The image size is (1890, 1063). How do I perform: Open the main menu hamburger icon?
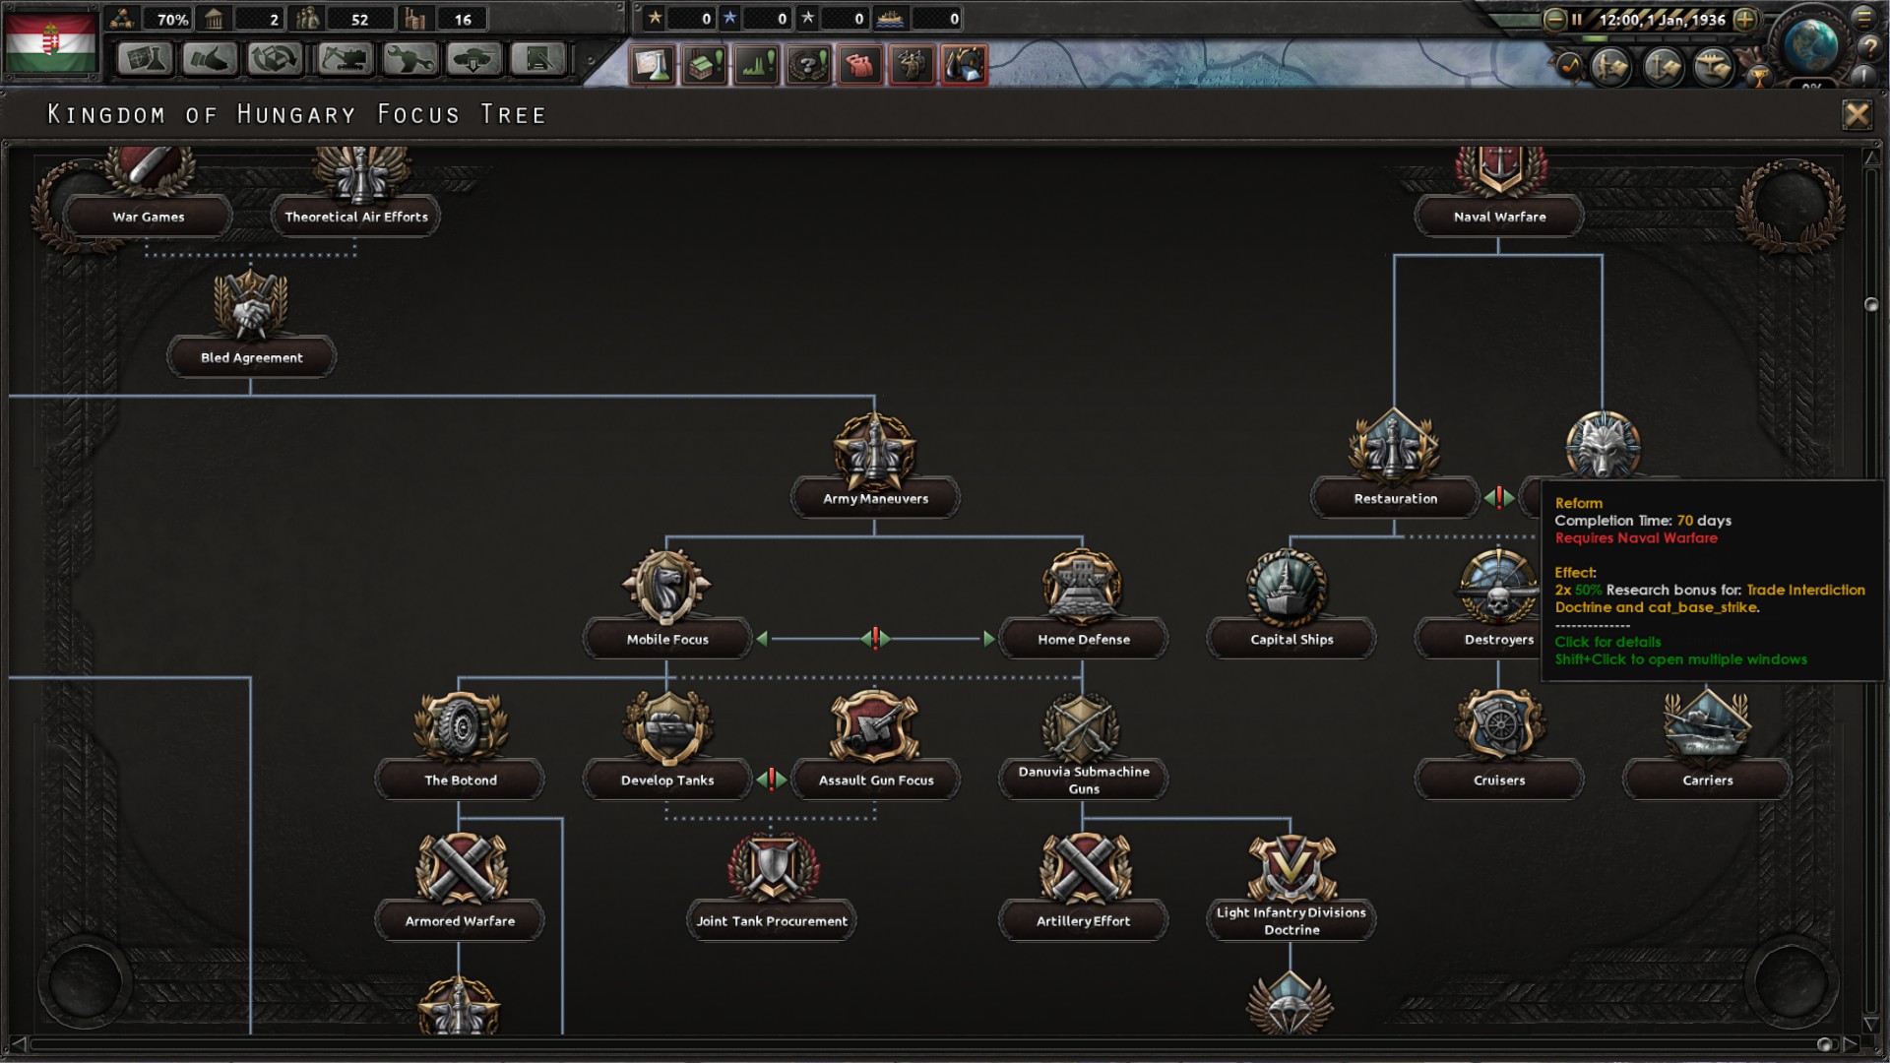coord(1865,19)
